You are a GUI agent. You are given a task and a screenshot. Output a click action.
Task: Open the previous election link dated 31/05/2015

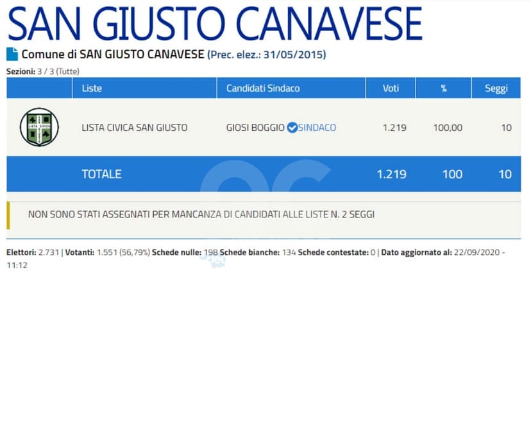click(x=266, y=55)
